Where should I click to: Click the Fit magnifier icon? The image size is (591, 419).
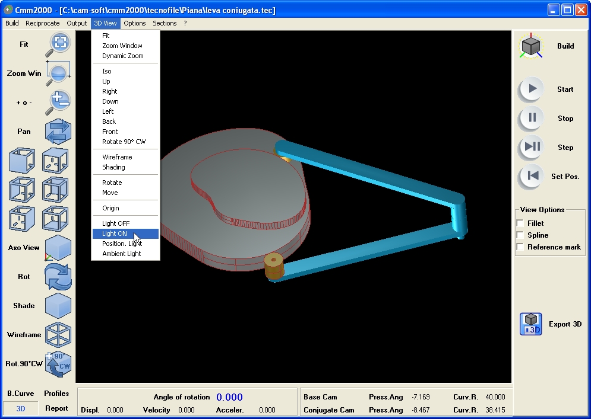[58, 44]
